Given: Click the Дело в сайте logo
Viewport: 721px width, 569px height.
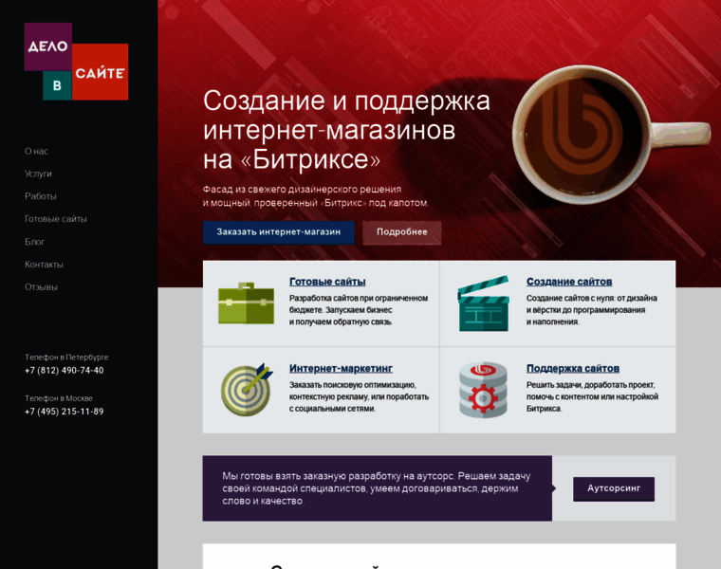Looking at the screenshot, I should coord(76,61).
